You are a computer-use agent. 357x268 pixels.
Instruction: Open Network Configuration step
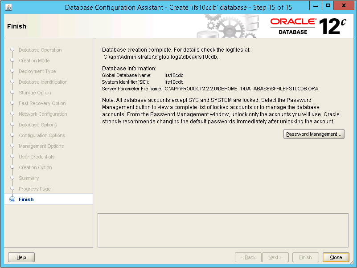(43, 114)
